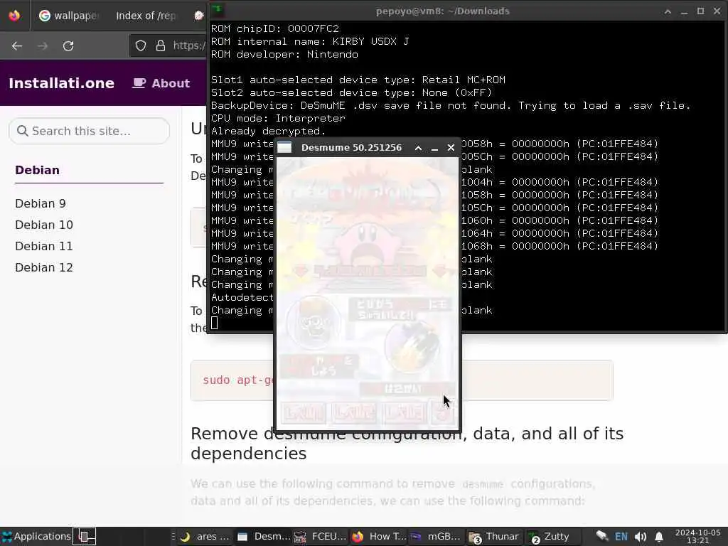Click the workspace switcher icon in the taskbar

coord(85,536)
